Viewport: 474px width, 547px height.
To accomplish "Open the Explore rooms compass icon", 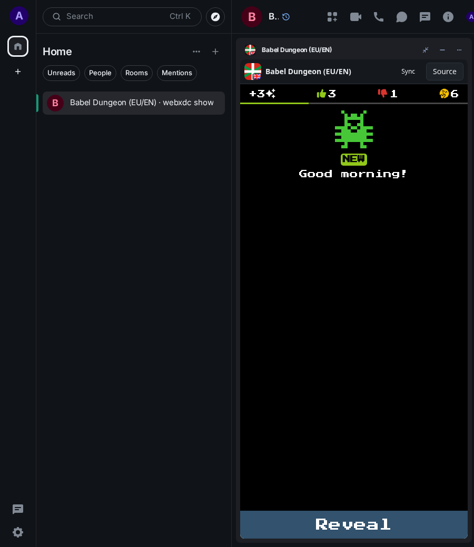I will (x=215, y=17).
